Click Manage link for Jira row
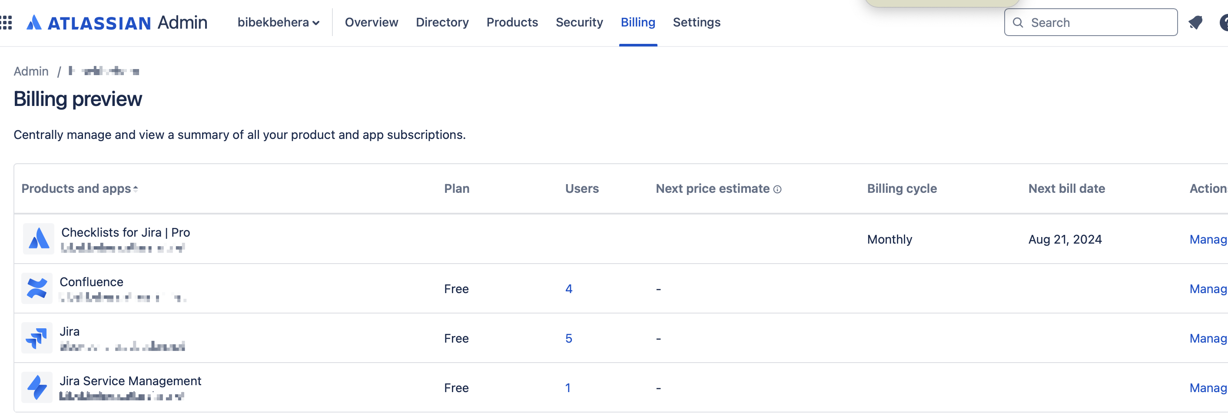 1208,338
